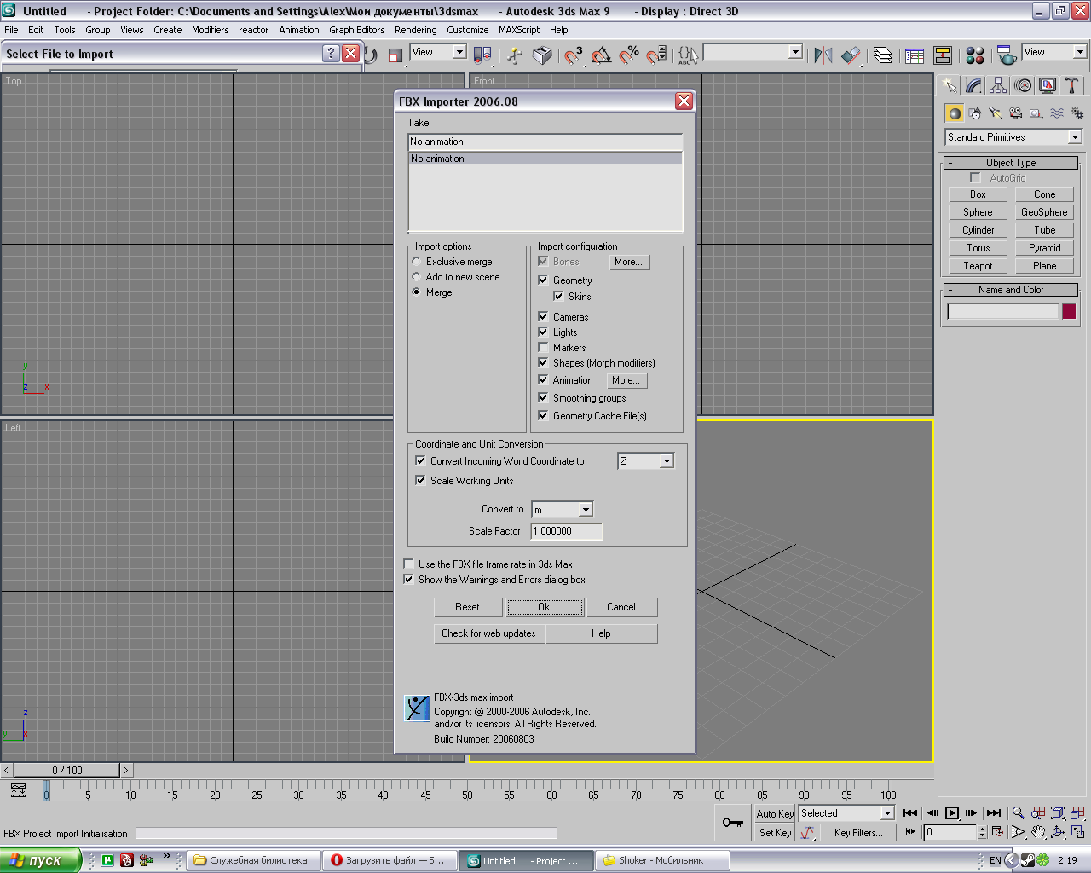The image size is (1091, 873).
Task: Uncheck the Smoothing groups option
Action: click(x=543, y=398)
